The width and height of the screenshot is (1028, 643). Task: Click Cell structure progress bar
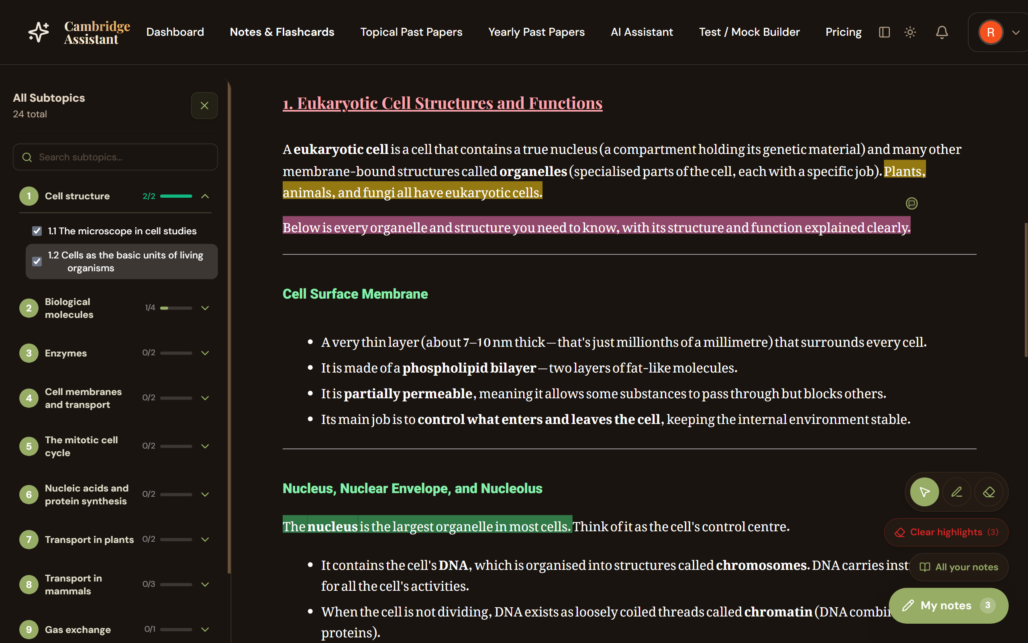176,196
